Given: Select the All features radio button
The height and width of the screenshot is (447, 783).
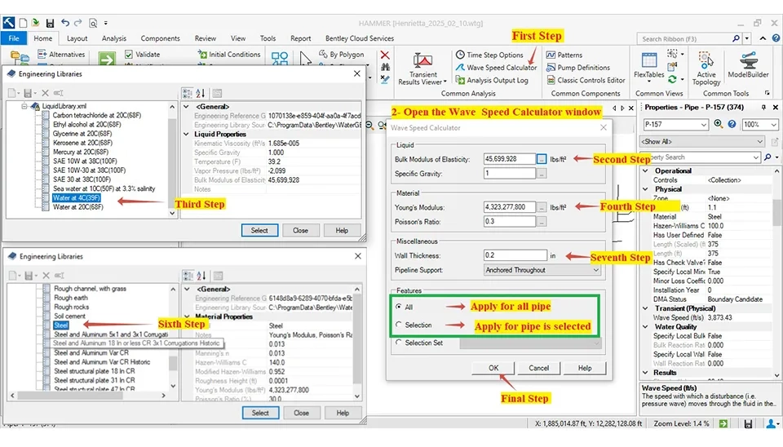Looking at the screenshot, I should [x=398, y=307].
